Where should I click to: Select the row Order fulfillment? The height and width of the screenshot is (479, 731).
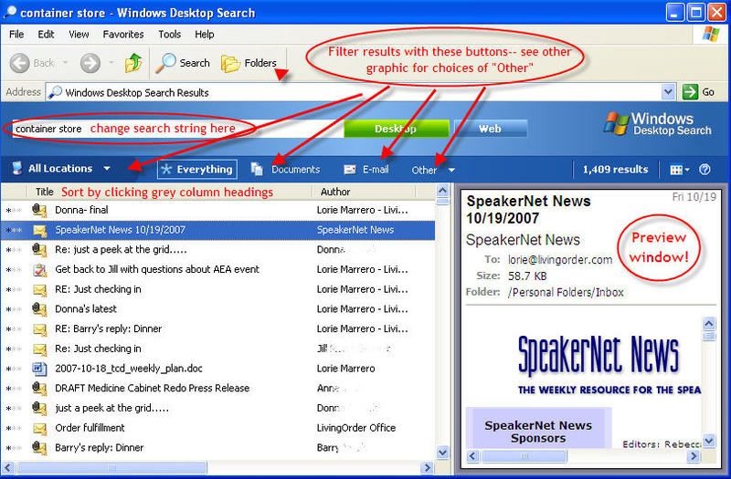(218, 428)
